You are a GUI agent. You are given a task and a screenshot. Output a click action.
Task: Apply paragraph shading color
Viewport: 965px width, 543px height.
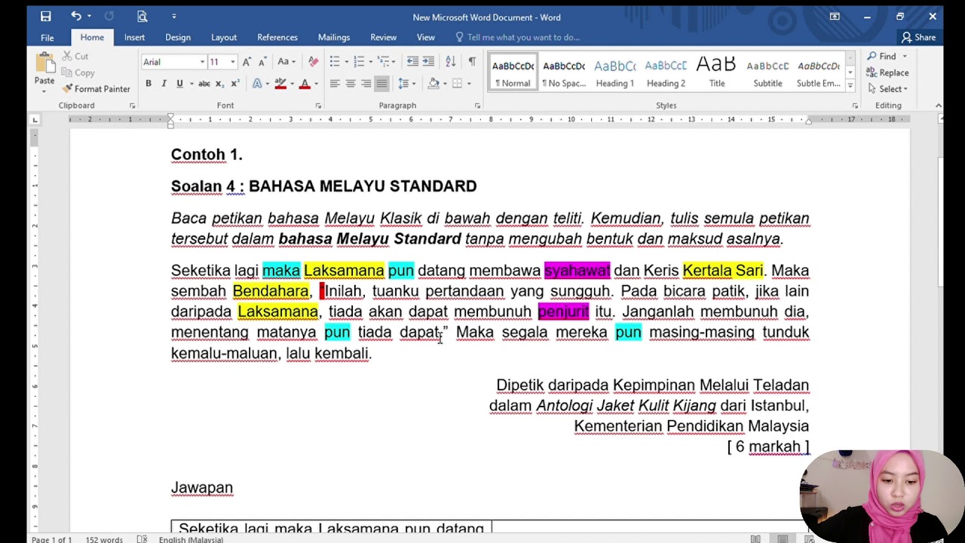coord(433,84)
